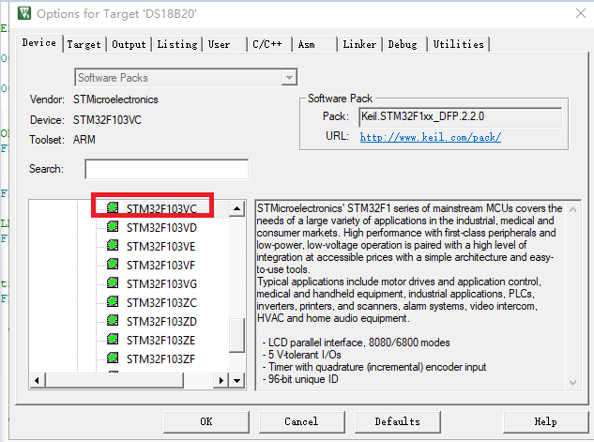Click the 'STM32F103VC' Device value text
The image size is (594, 442).
click(107, 120)
